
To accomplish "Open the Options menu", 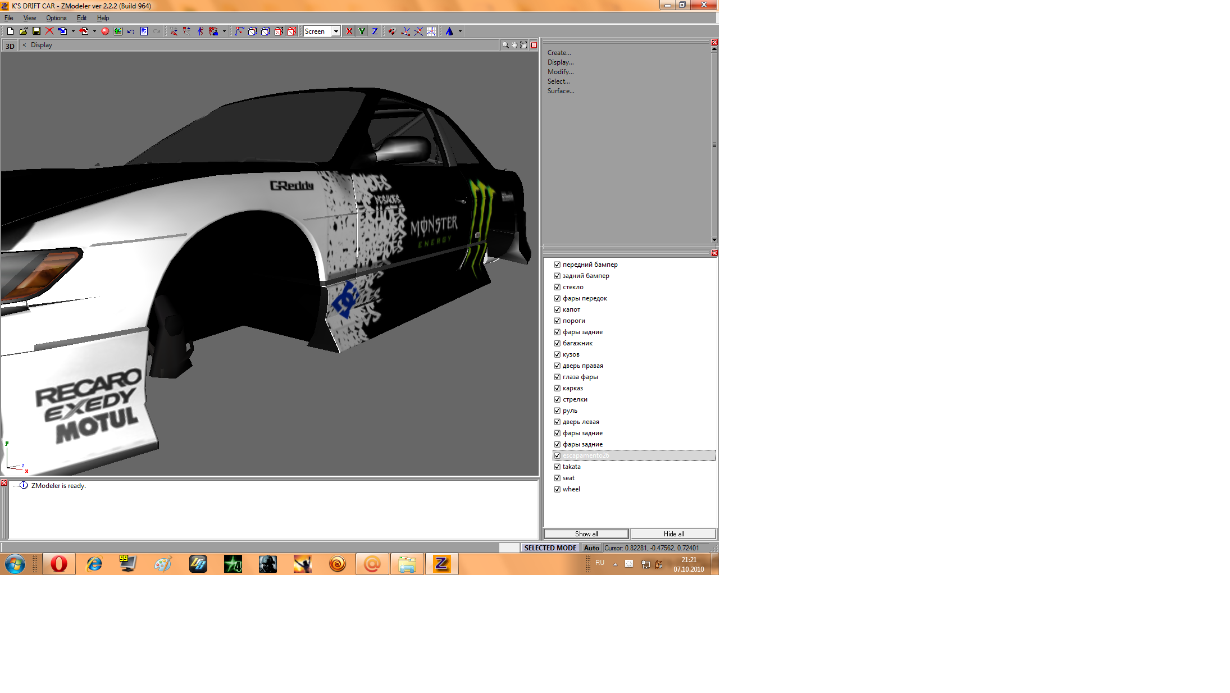I will (x=56, y=18).
